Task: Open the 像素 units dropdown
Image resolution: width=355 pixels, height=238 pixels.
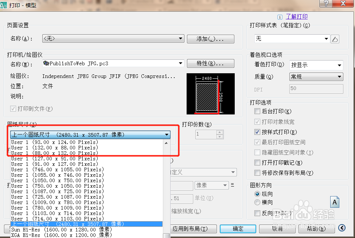Action: click(x=211, y=186)
